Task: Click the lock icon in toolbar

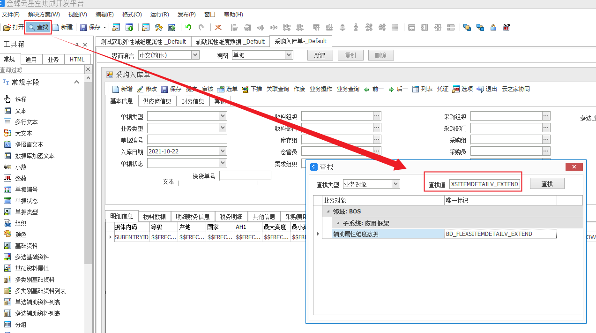Action: pos(493,27)
